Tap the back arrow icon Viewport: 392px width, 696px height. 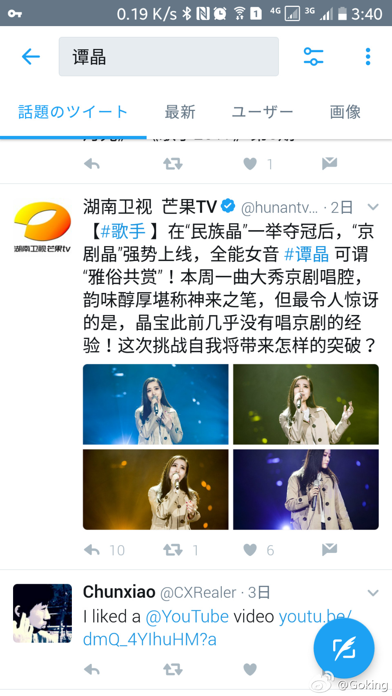click(31, 56)
